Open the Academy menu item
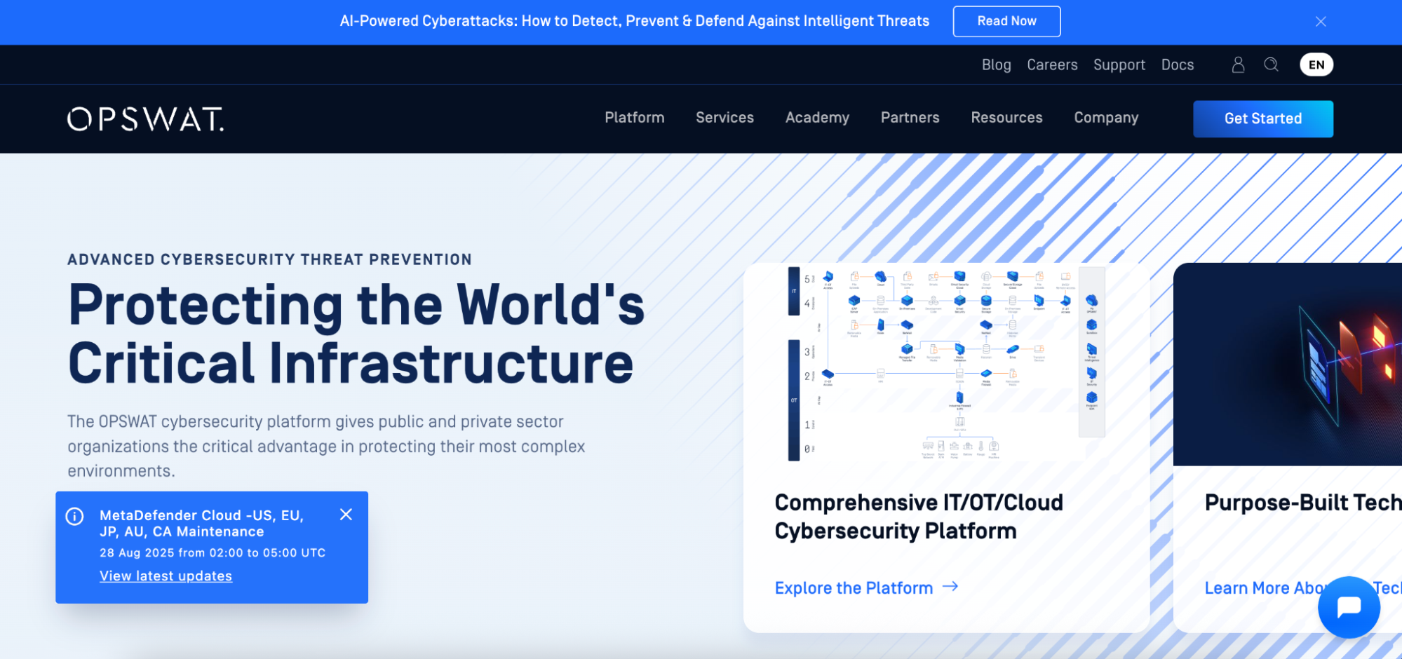 817,118
